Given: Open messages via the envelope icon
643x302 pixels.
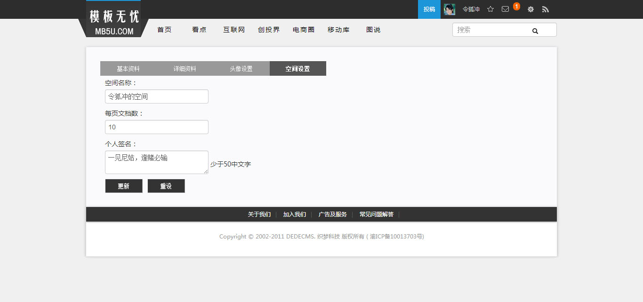Looking at the screenshot, I should pos(505,9).
